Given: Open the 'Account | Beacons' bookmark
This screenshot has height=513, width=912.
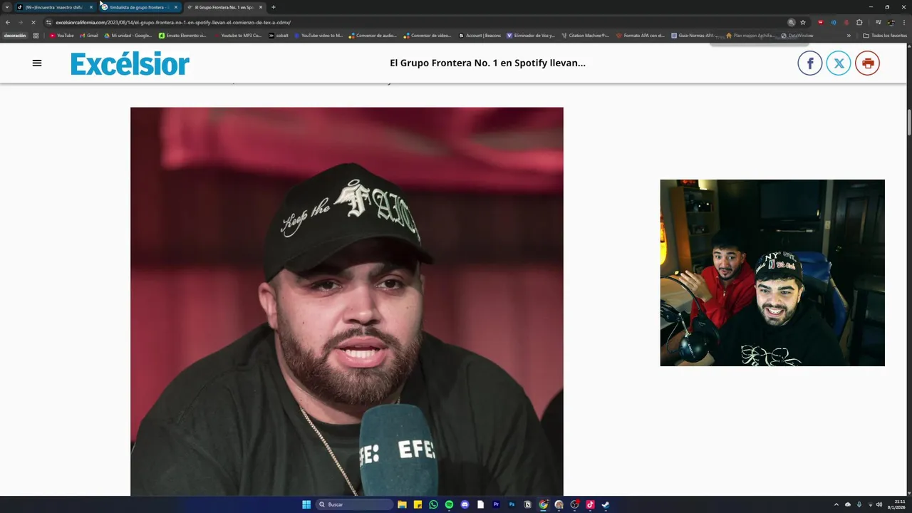Looking at the screenshot, I should click(x=480, y=36).
